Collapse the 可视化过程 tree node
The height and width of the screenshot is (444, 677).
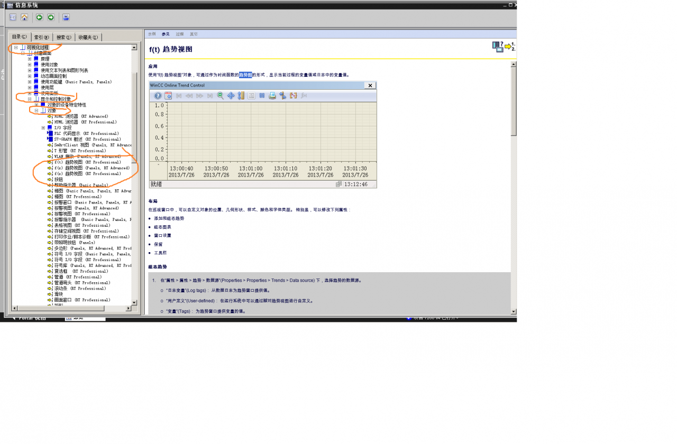click(16, 48)
